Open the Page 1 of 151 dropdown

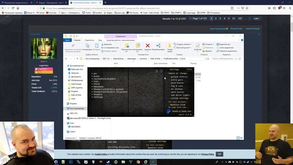[x=198, y=18]
